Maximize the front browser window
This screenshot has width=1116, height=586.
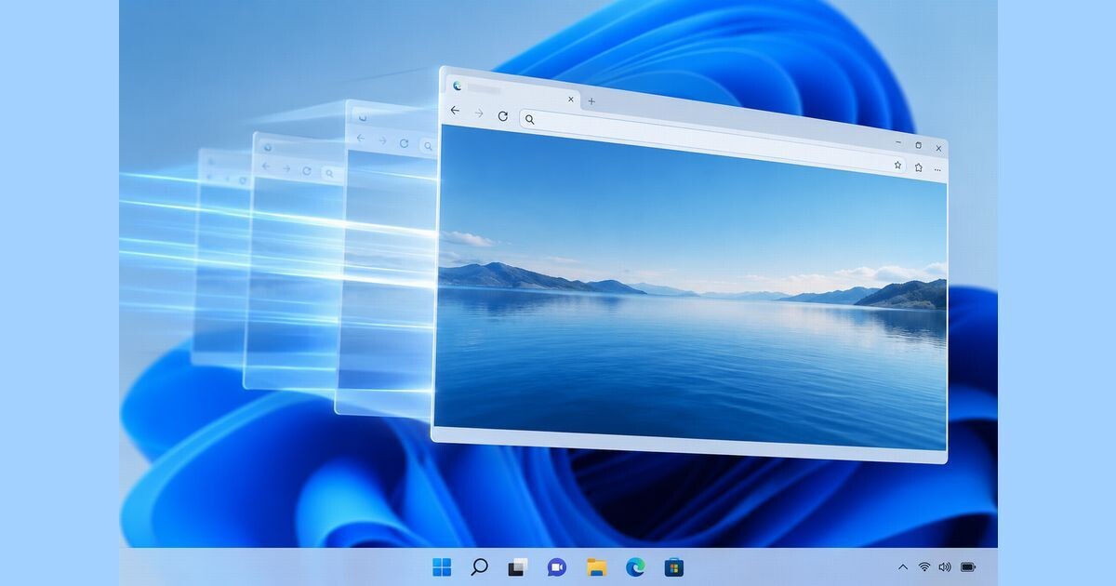click(919, 145)
